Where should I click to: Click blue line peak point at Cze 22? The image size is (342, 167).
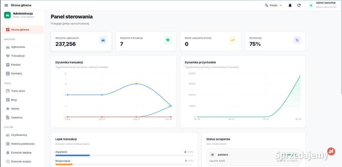[x=136, y=84]
